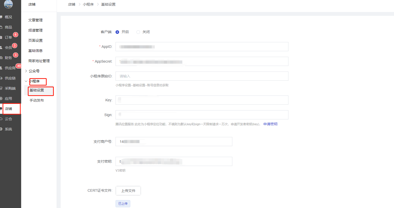Click the 小程序原始ID input field
Screen dimensions: 394x208
[x=202, y=76]
